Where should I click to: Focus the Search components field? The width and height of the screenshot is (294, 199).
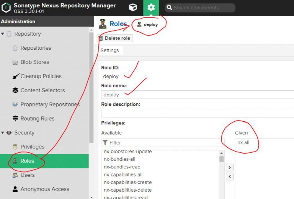click(200, 8)
